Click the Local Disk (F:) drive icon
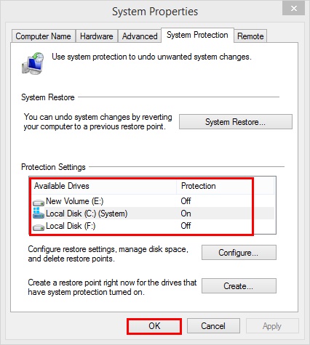The width and height of the screenshot is (310, 345). (39, 227)
